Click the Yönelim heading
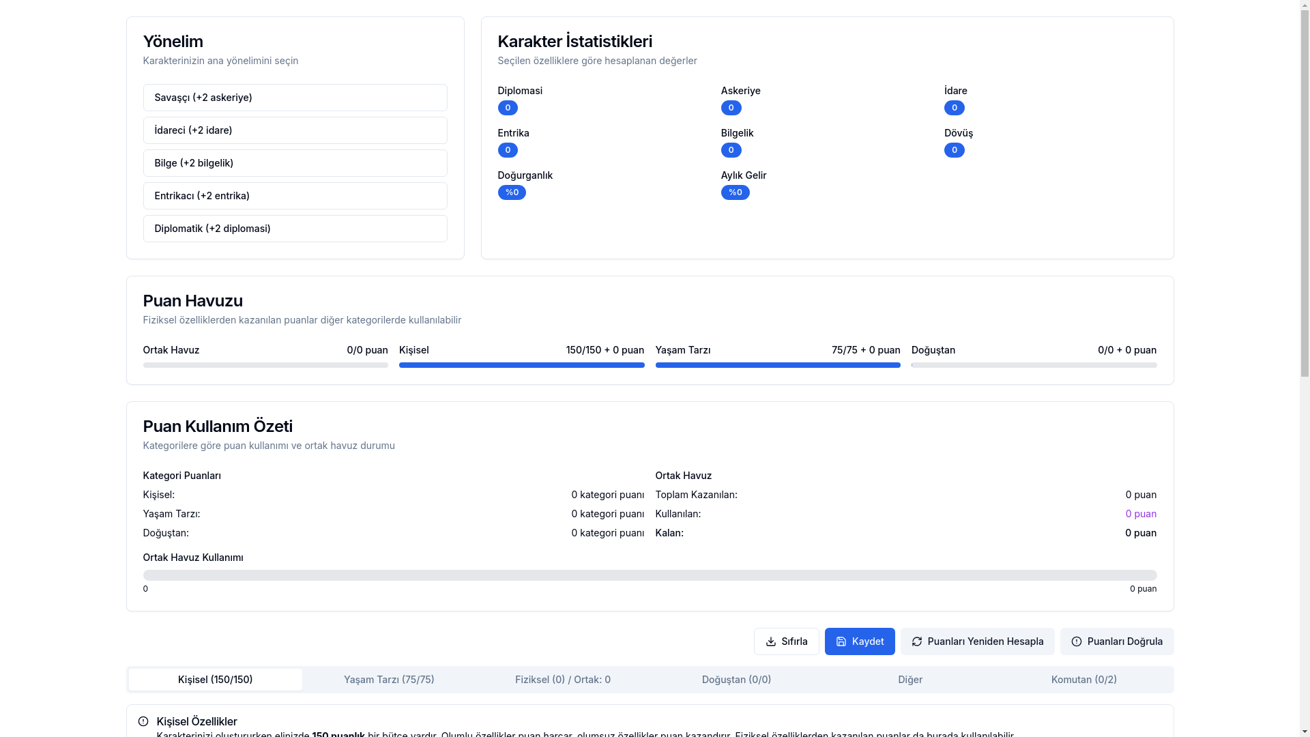This screenshot has height=737, width=1310. pyautogui.click(x=173, y=42)
